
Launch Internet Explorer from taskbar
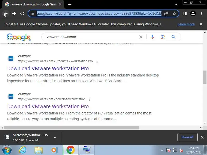click(x=23, y=150)
